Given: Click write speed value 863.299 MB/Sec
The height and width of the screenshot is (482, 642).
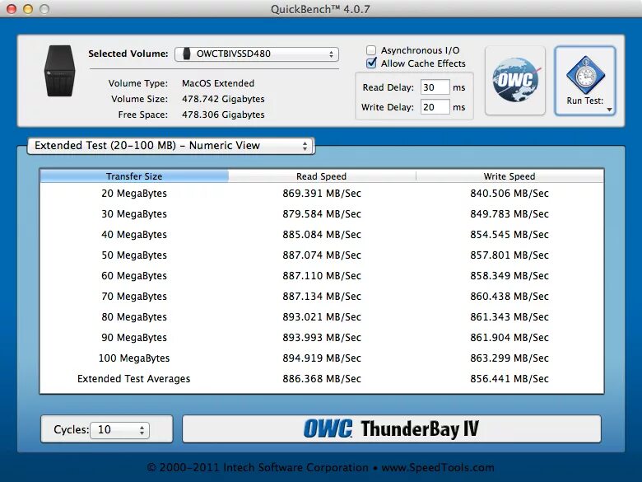Looking at the screenshot, I should point(509,358).
